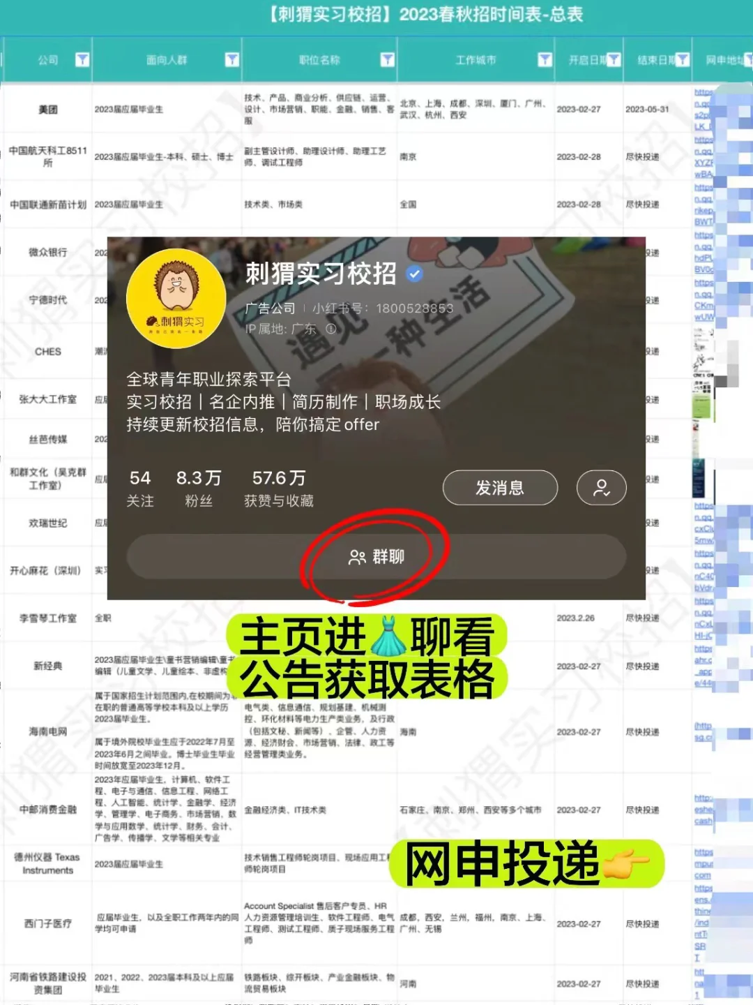Open the filter dropdown on 公司 column
Image resolution: width=753 pixels, height=1005 pixels.
point(82,60)
